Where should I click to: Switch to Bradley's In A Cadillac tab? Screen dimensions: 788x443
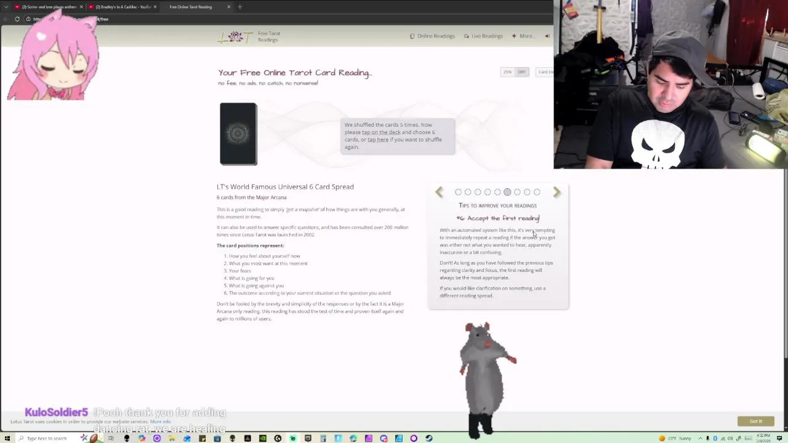click(122, 7)
